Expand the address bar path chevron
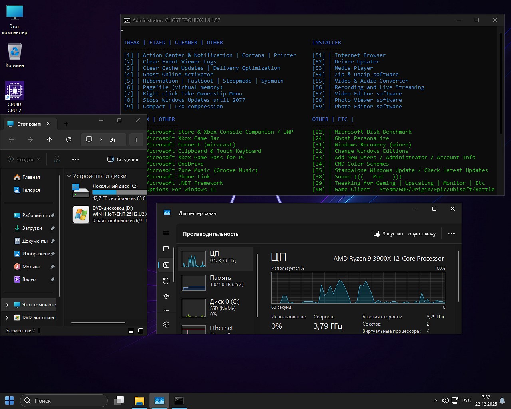511x409 pixels. 101,140
